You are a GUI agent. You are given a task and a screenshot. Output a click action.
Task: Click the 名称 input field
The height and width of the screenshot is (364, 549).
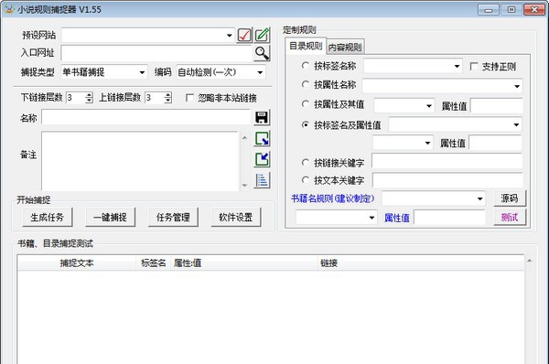(x=145, y=117)
